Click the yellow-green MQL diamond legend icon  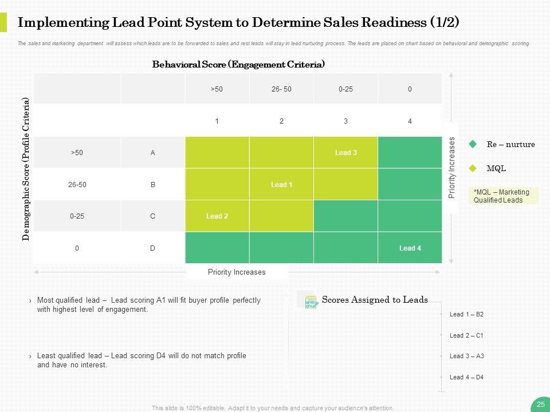click(473, 168)
